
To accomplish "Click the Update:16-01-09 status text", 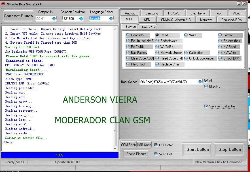I will [x=67, y=162].
